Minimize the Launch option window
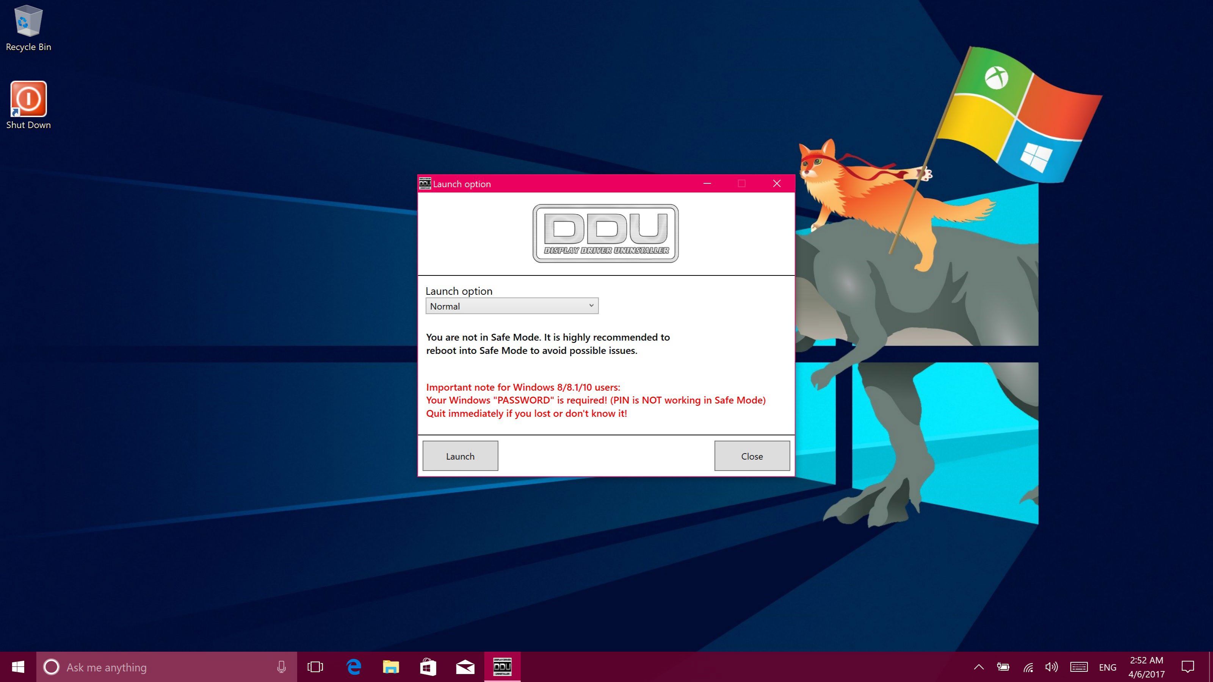Image resolution: width=1213 pixels, height=682 pixels. click(x=707, y=183)
